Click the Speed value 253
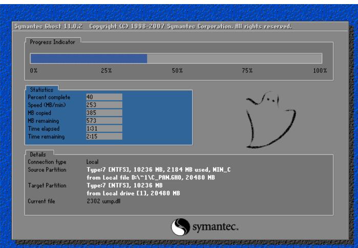 pos(104,105)
